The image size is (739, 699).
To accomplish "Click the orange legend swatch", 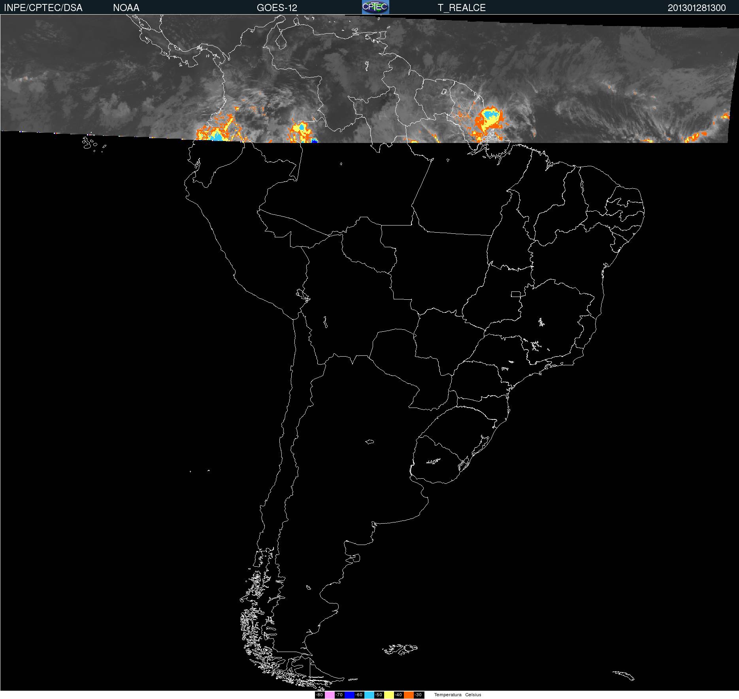I will 409,695.
